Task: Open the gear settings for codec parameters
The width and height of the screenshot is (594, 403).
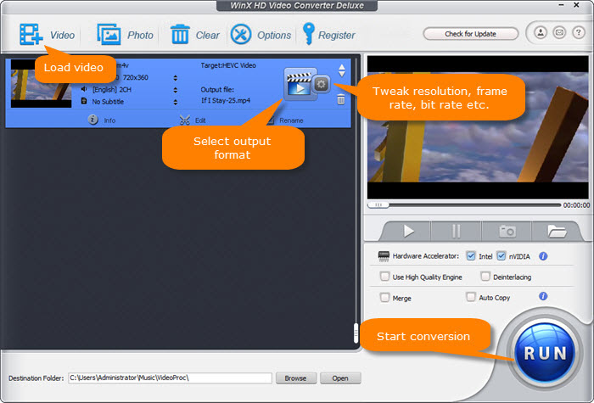Action: [x=322, y=84]
